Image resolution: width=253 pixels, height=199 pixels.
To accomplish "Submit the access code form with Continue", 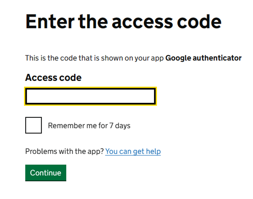I will tap(46, 173).
